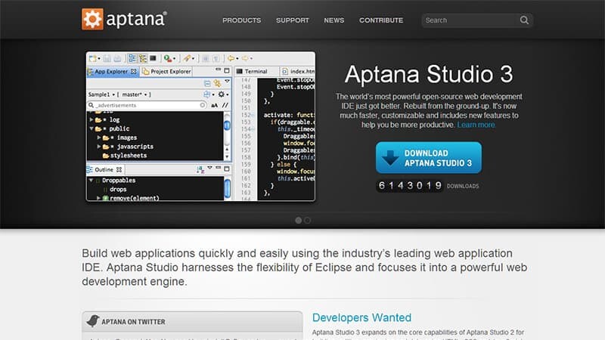Viewport: 605px width, 340px height.
Task: Switch to the Project Explorer tab
Action: click(x=166, y=71)
